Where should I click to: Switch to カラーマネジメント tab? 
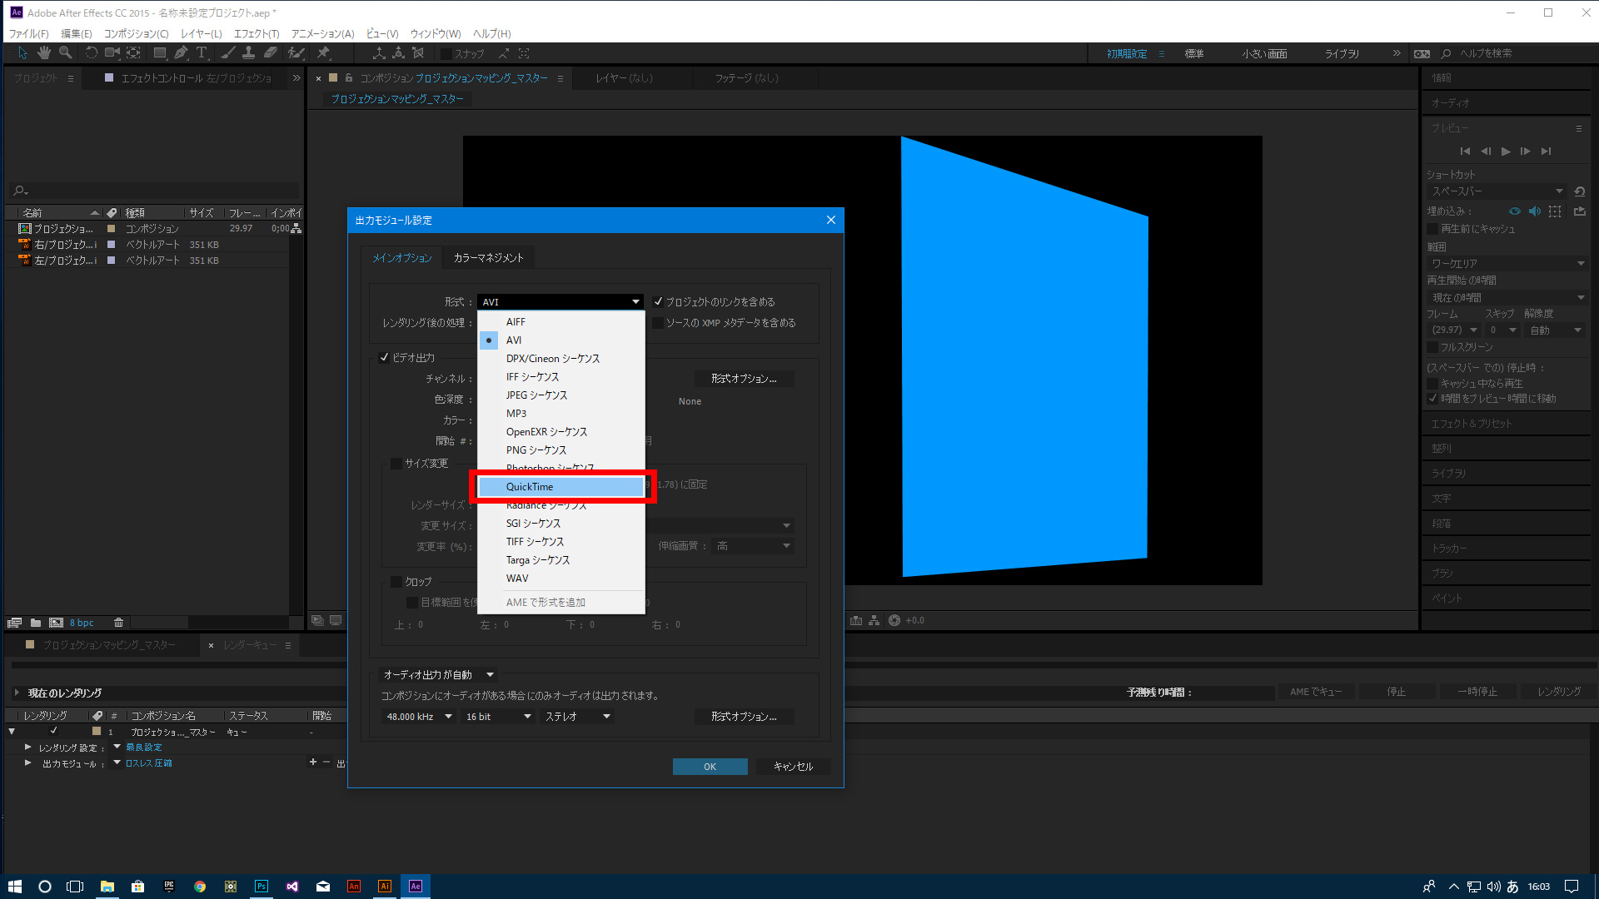point(488,258)
